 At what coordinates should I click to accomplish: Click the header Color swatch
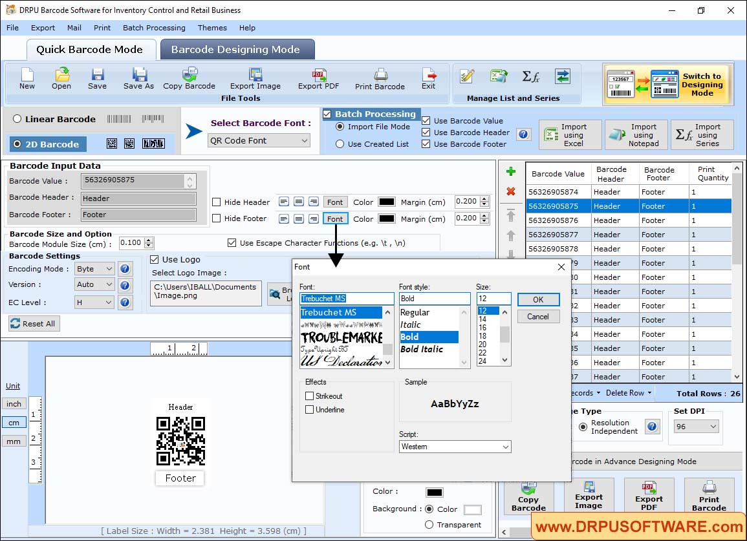386,202
